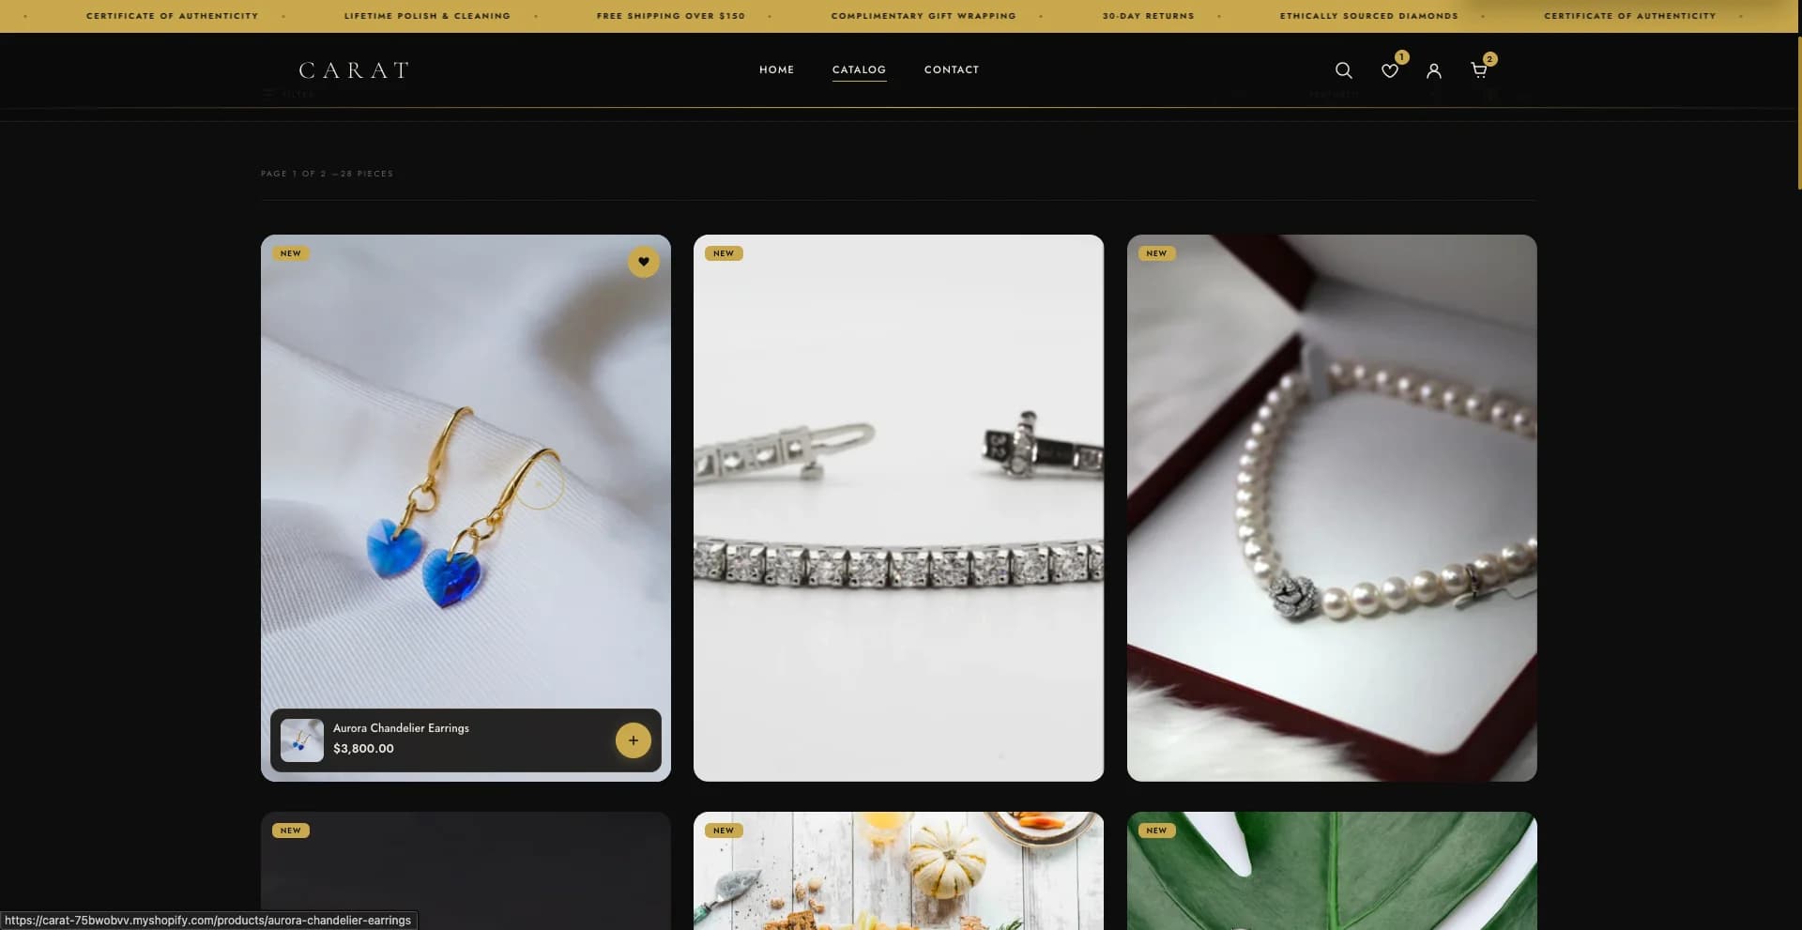Click the CARAT store logo
1802x930 pixels.
[354, 70]
